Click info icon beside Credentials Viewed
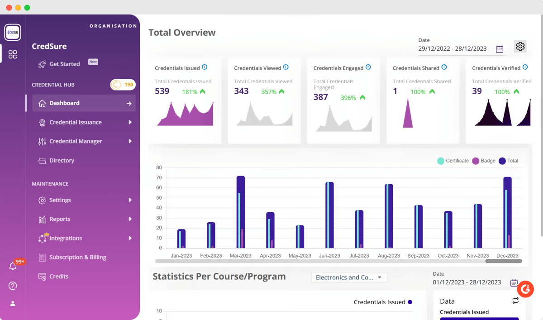 (x=286, y=67)
